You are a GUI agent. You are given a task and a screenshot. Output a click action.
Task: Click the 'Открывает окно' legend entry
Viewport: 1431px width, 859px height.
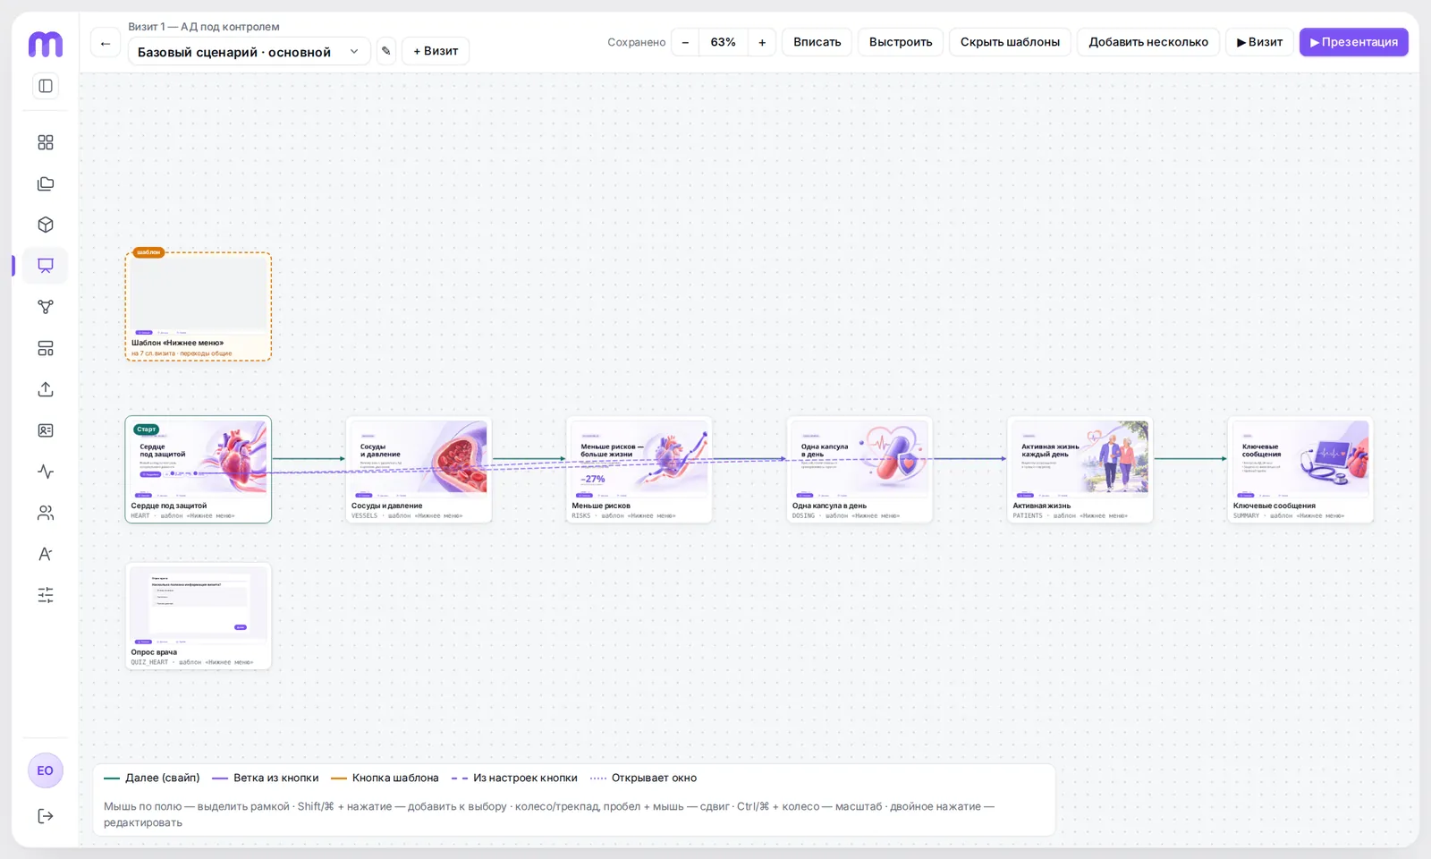click(x=643, y=778)
